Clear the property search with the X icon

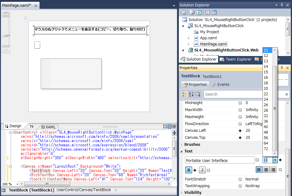(x=287, y=94)
